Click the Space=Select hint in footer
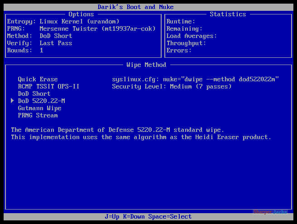The height and width of the screenshot is (224, 297). (x=170, y=217)
